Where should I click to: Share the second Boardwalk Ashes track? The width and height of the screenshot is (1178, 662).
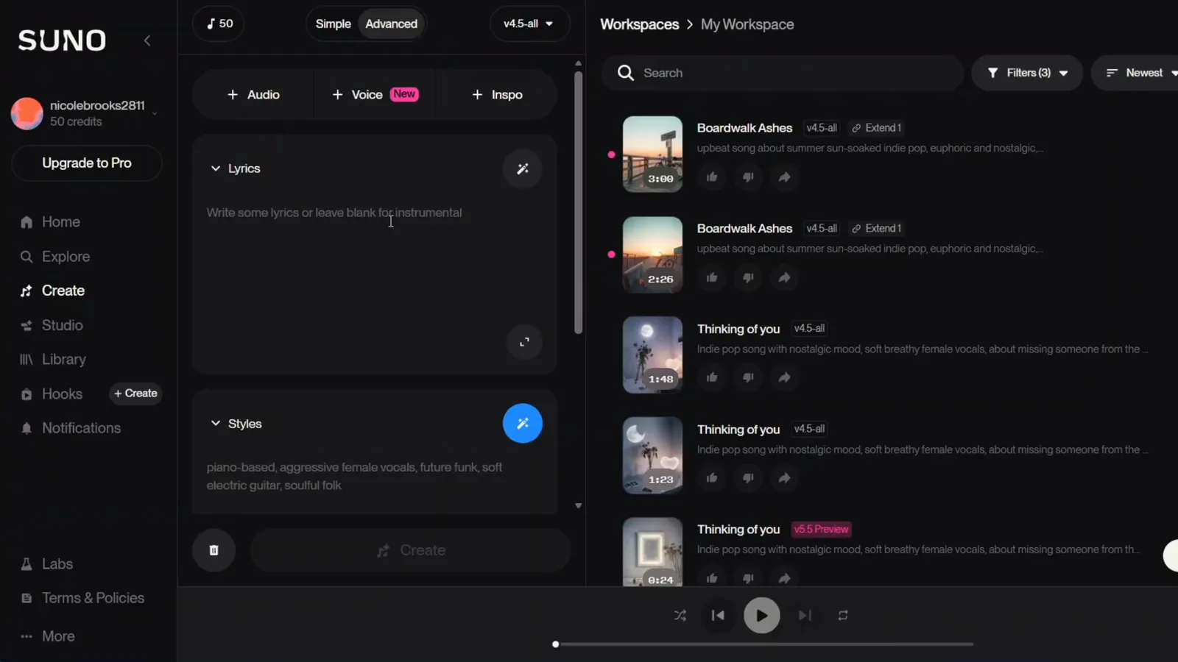[785, 277]
